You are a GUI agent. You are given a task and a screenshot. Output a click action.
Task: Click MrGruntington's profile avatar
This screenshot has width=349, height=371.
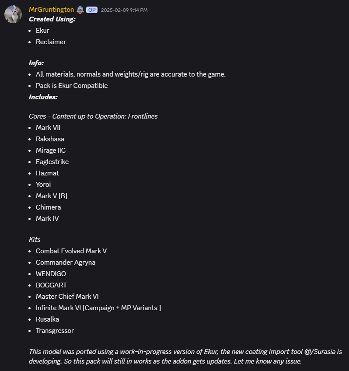pyautogui.click(x=13, y=14)
